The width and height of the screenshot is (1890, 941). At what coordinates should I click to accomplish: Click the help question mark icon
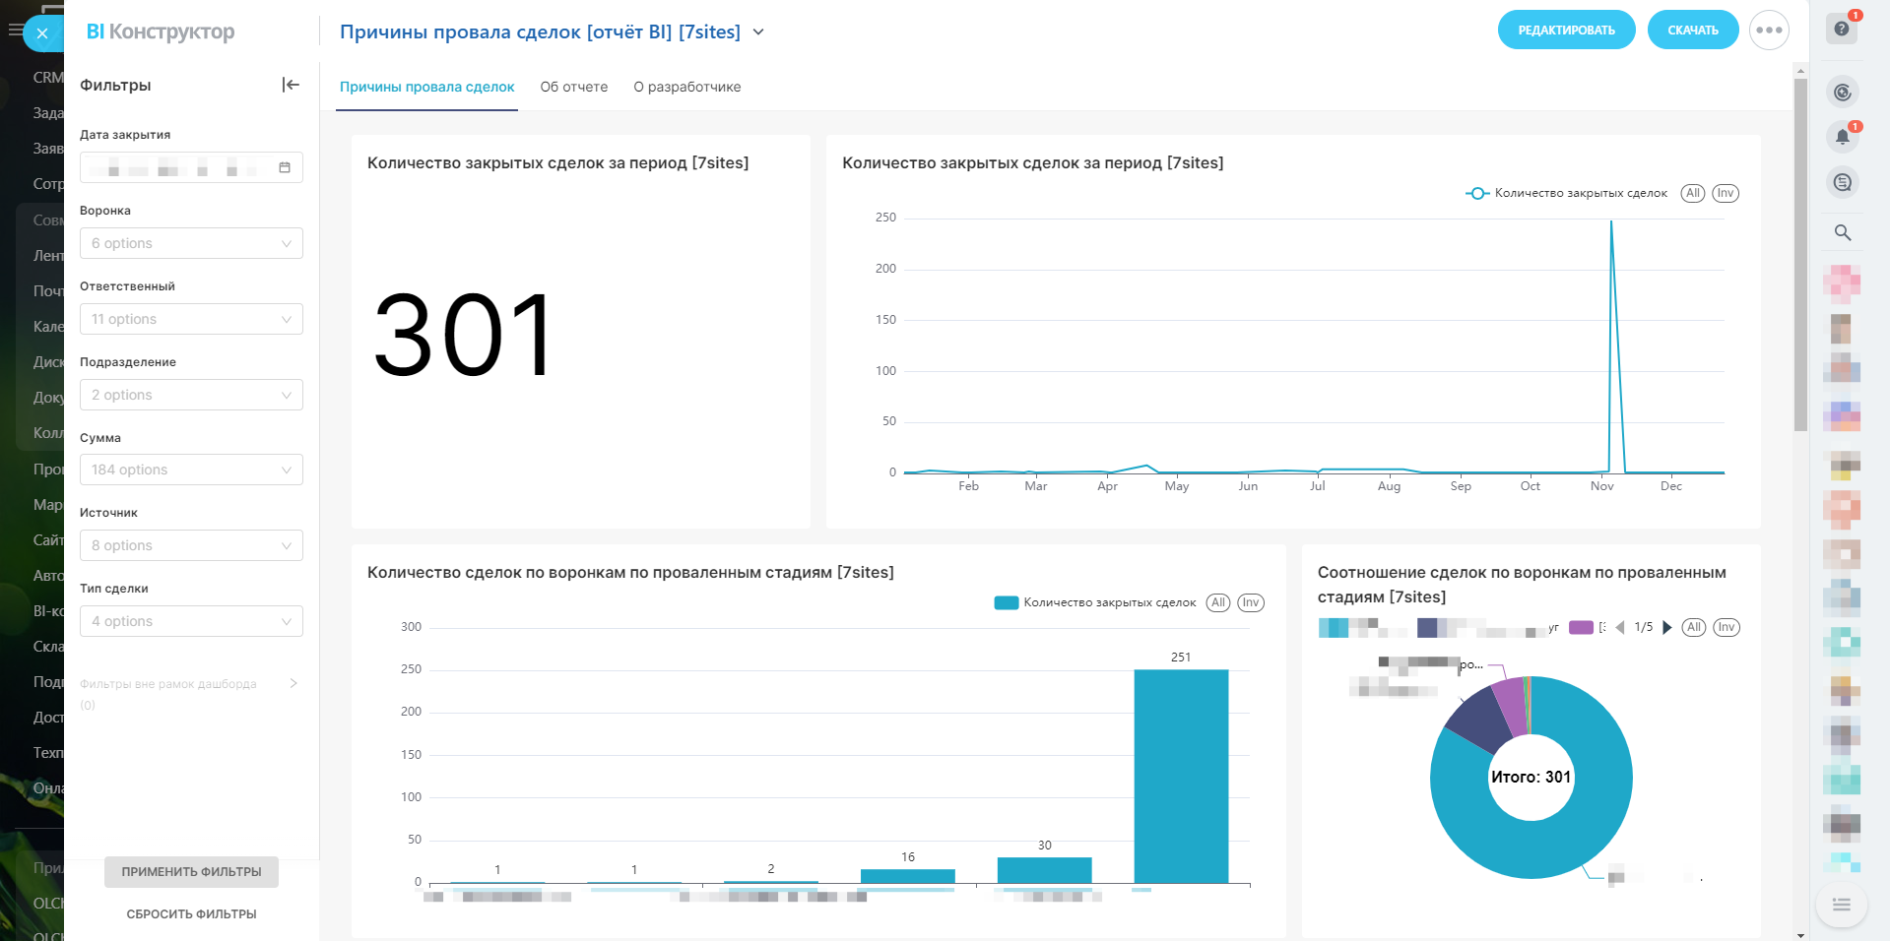click(x=1842, y=29)
